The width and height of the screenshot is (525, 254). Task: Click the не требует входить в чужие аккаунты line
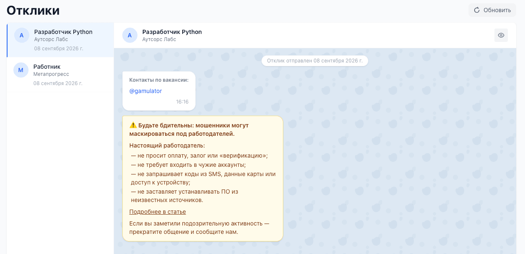[x=188, y=165]
